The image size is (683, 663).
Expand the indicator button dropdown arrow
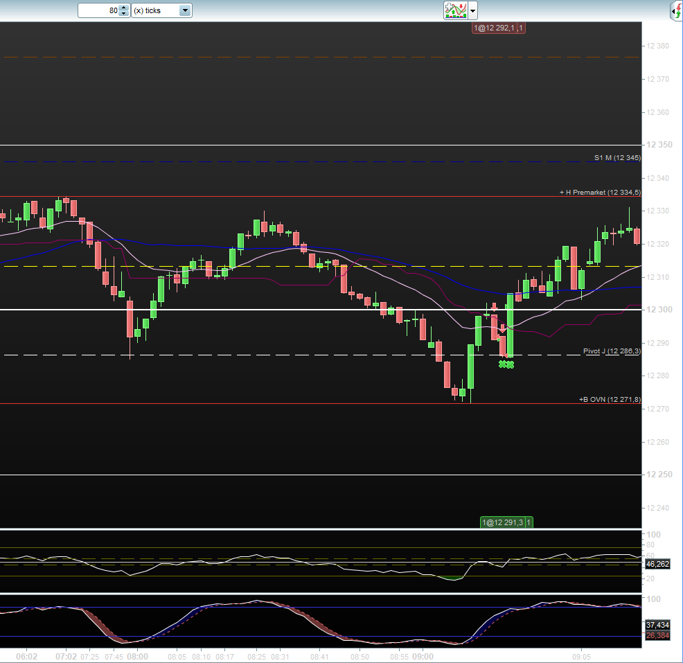click(x=473, y=10)
